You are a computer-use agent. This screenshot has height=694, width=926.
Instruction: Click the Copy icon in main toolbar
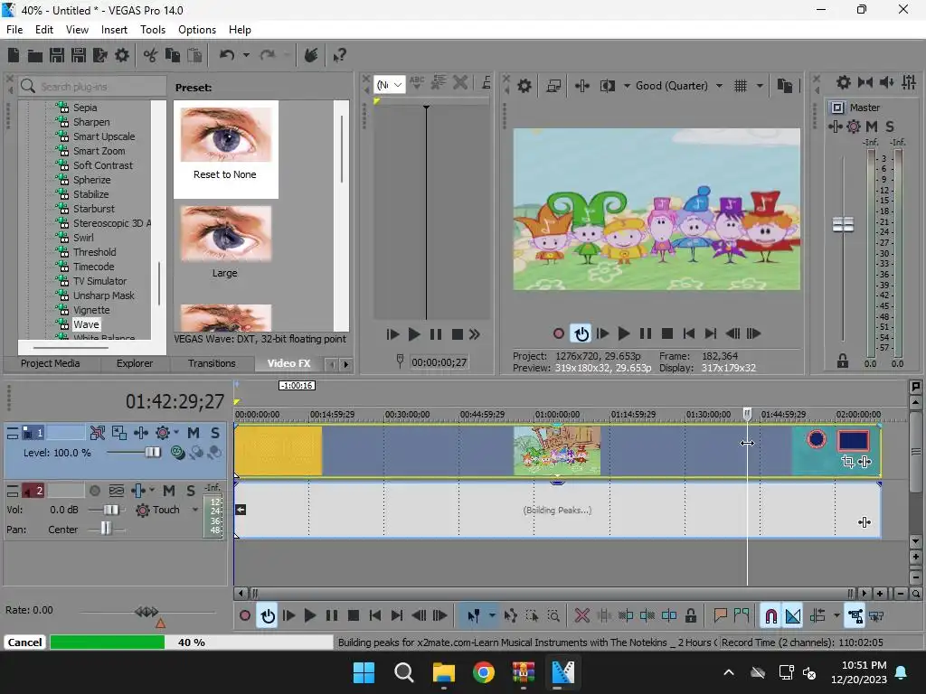pyautogui.click(x=173, y=55)
